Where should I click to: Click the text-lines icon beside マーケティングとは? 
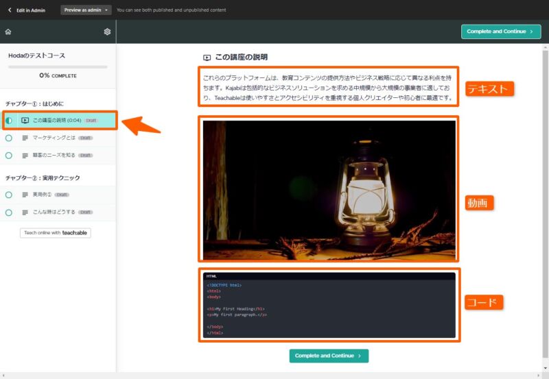tap(25, 138)
